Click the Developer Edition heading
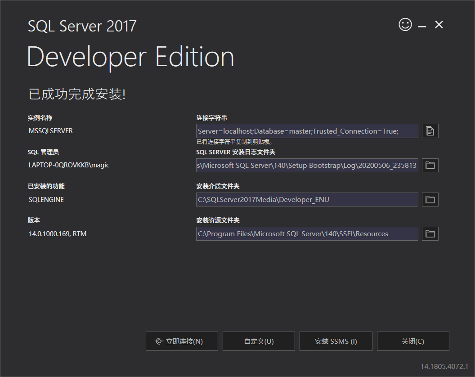This screenshot has width=475, height=377. pyautogui.click(x=130, y=57)
